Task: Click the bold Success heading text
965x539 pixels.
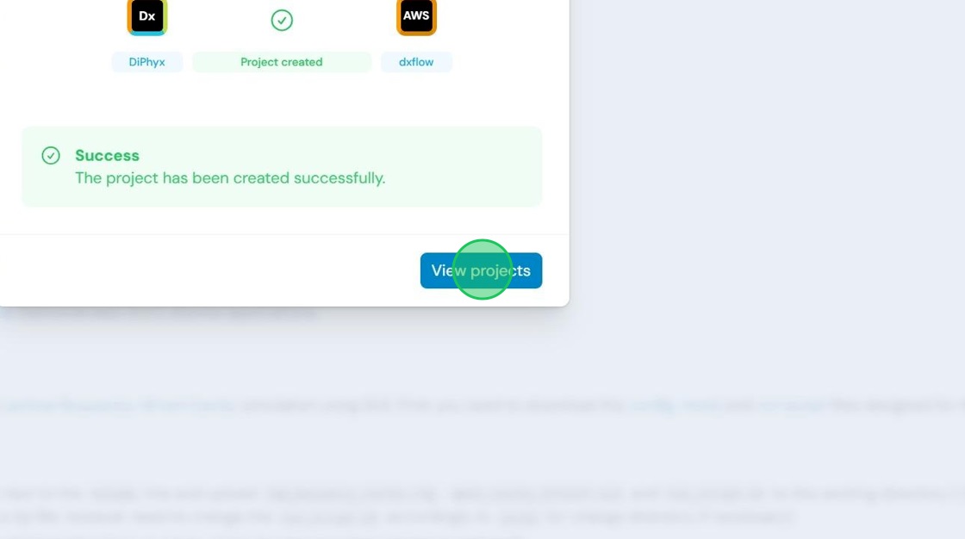Action: coord(107,155)
